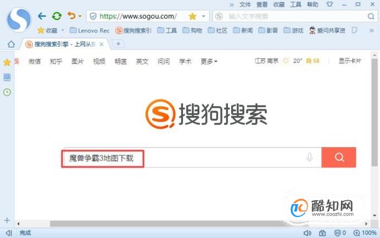
Task: Click the top text search input box
Action: point(295,17)
